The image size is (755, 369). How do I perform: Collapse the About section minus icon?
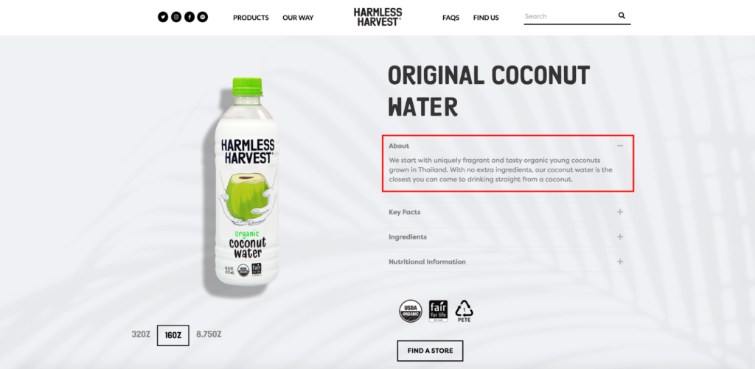pos(620,146)
